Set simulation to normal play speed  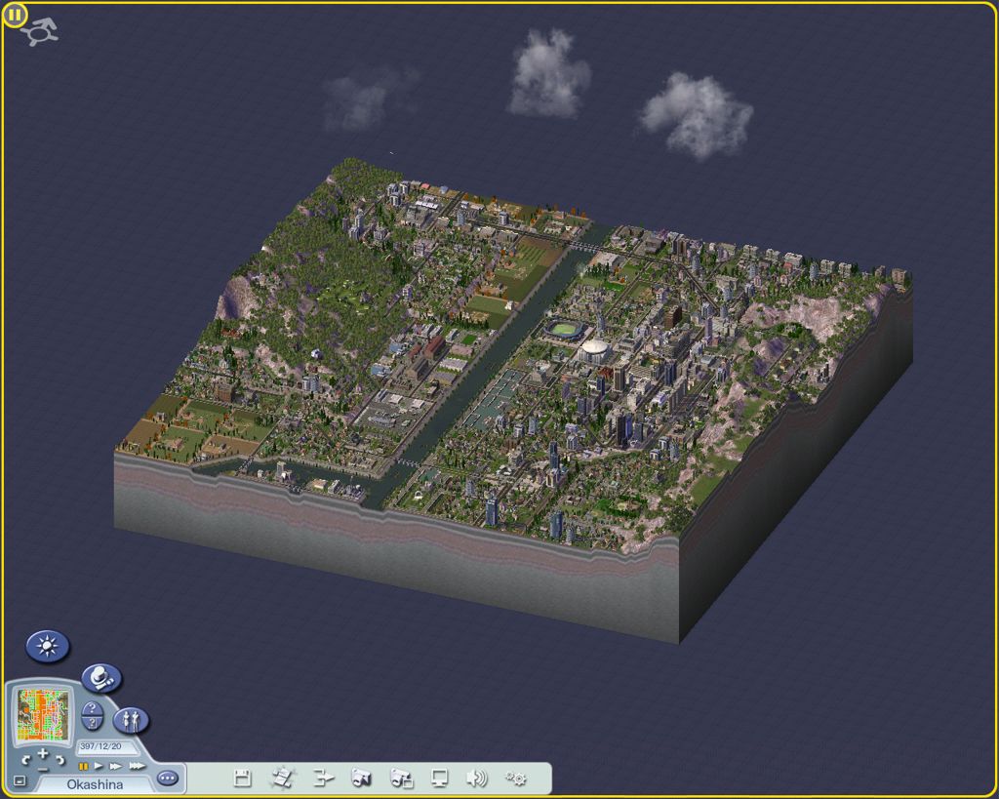coord(99,766)
